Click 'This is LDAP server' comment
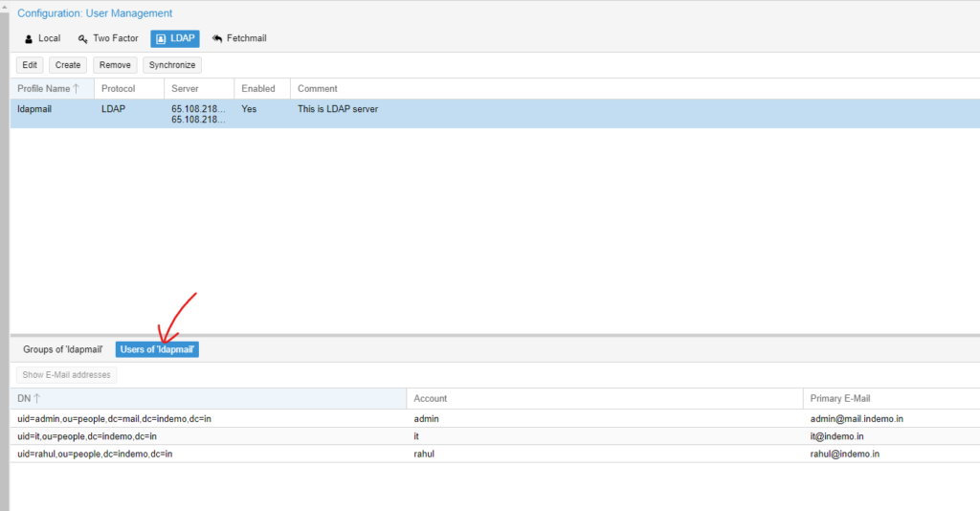 (338, 109)
